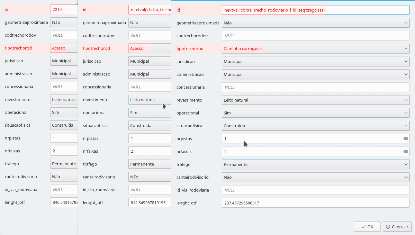Click id_via_rodoviaria field in the id 2210 form
415x235 pixels.
point(64,189)
